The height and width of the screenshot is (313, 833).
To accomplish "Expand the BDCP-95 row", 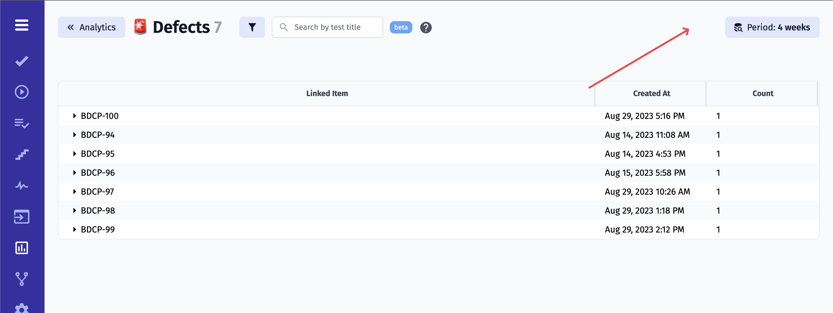I will [x=74, y=154].
